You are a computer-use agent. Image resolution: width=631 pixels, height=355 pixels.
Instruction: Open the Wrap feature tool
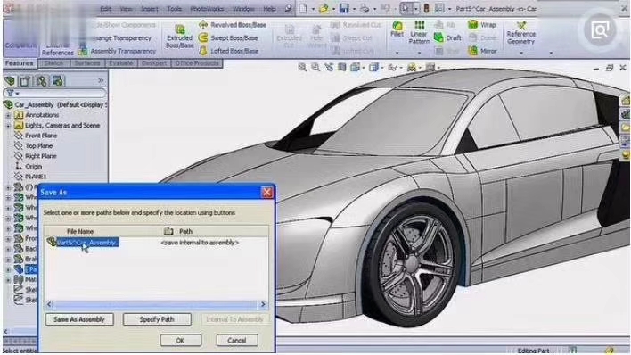[x=482, y=25]
